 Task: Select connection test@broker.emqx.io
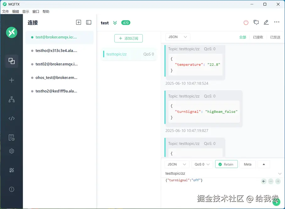[x=59, y=37]
